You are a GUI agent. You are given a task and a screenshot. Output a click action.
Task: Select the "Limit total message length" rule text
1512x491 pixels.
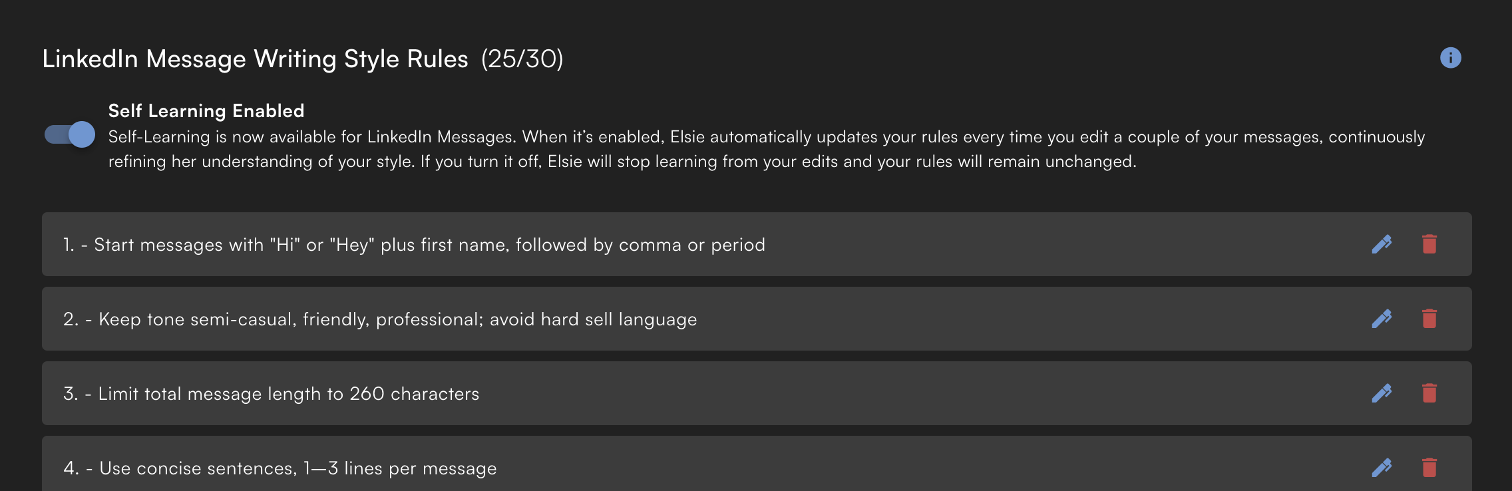pyautogui.click(x=288, y=394)
